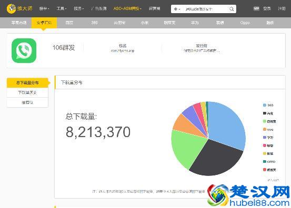
Task: Click the total downloads number 8,213,370
Action: (x=98, y=132)
